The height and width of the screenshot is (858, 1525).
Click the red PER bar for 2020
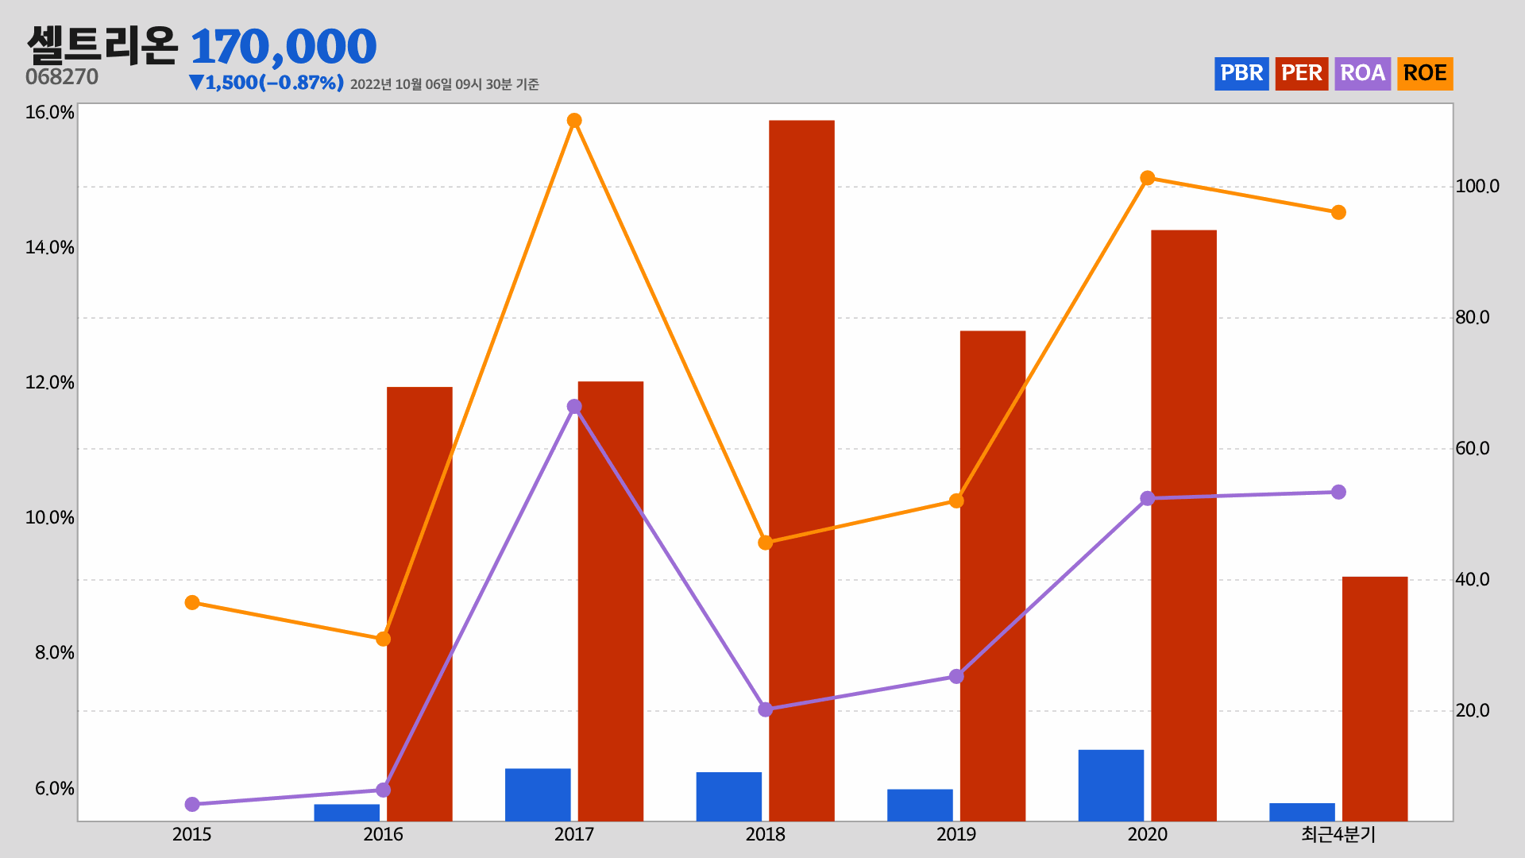[x=1184, y=525]
